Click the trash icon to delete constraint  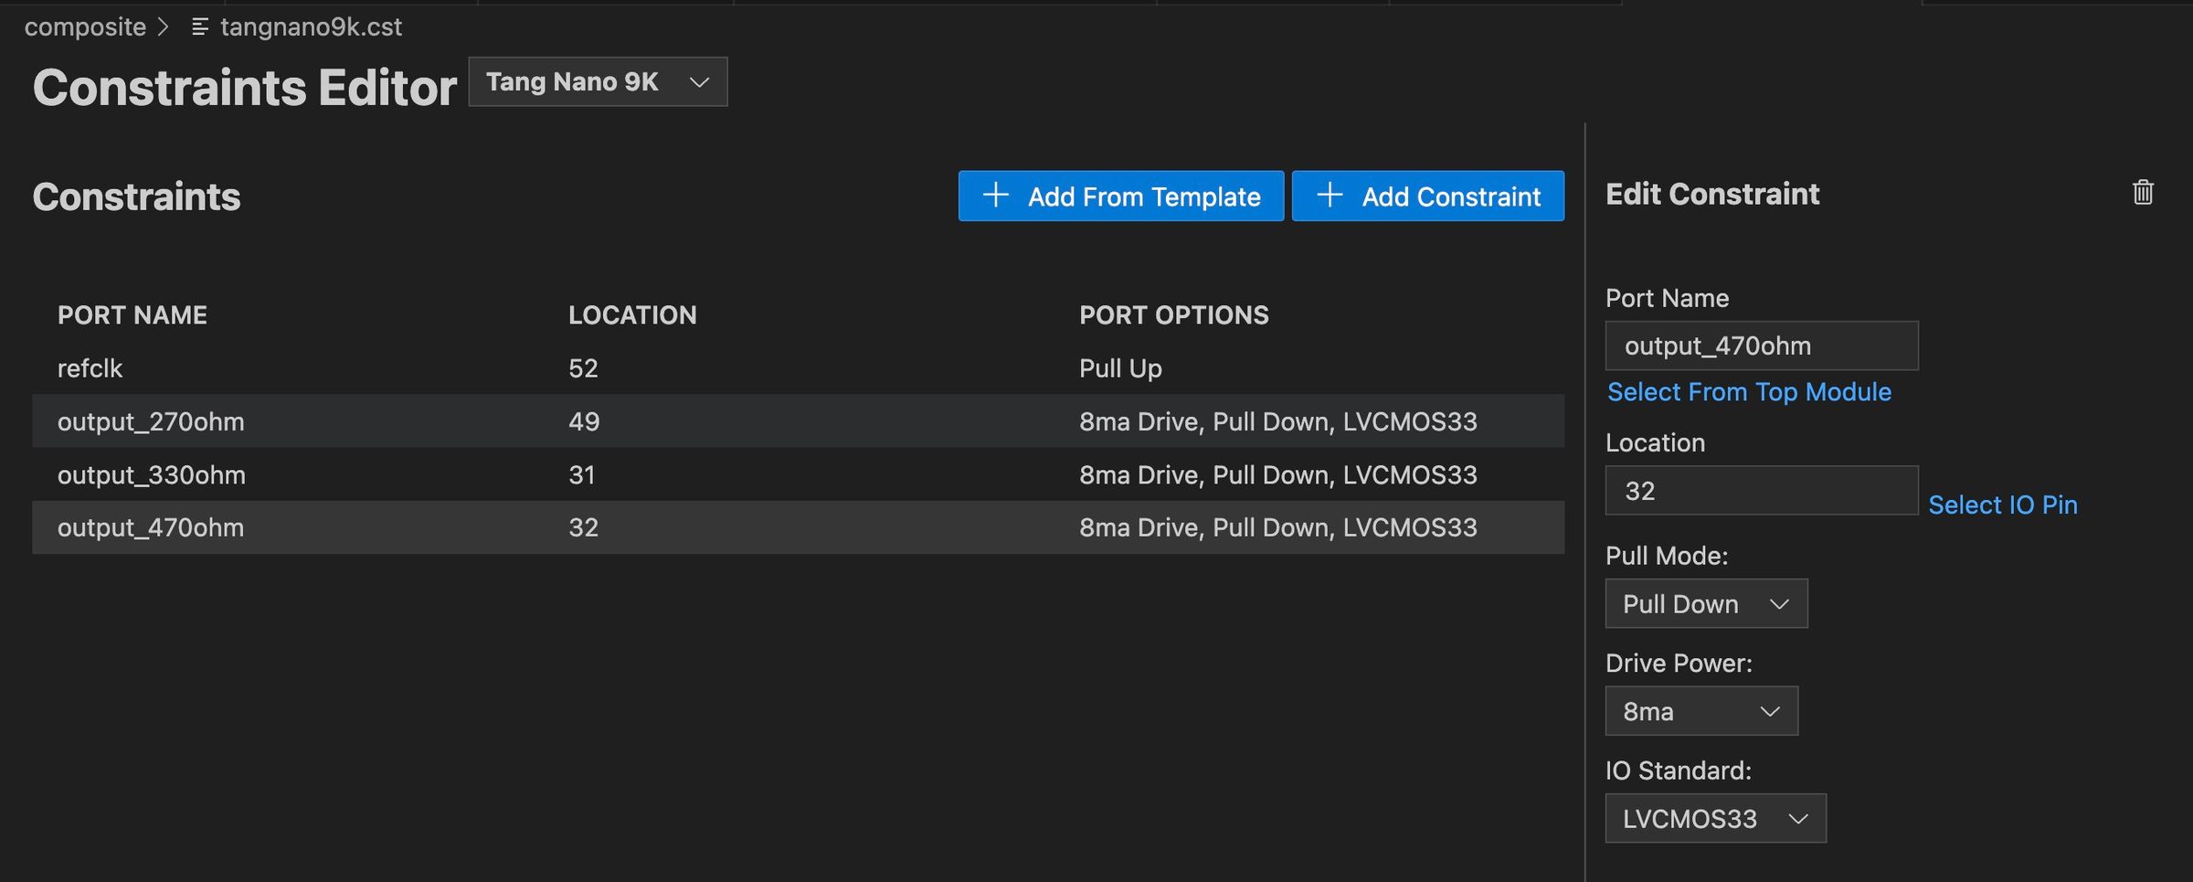pyautogui.click(x=2143, y=193)
